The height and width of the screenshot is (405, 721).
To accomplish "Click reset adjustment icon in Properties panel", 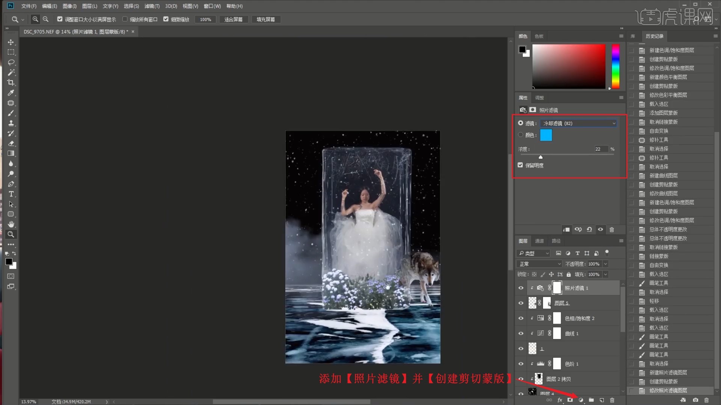I will coord(589,229).
